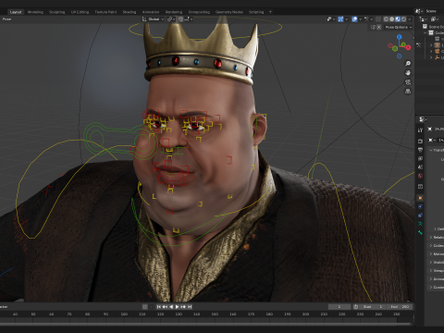Play animation forward in the timeline
The width and height of the screenshot is (444, 333).
point(178,307)
